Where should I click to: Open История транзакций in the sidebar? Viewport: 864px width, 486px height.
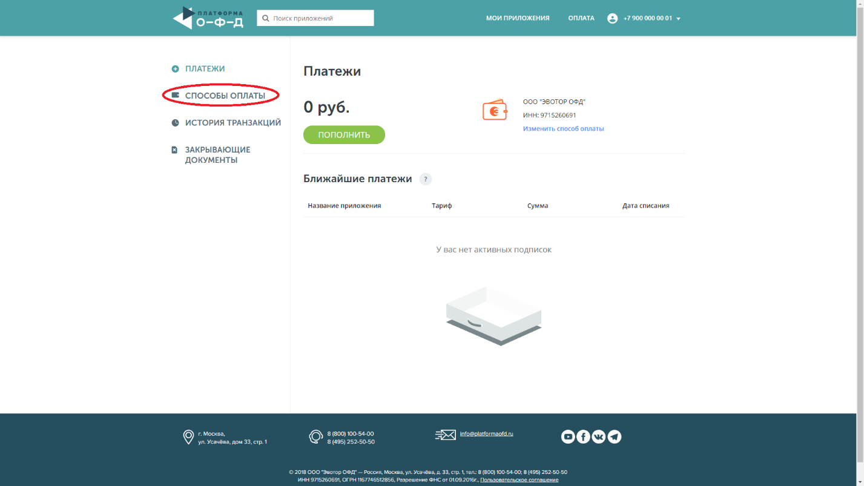click(x=233, y=123)
